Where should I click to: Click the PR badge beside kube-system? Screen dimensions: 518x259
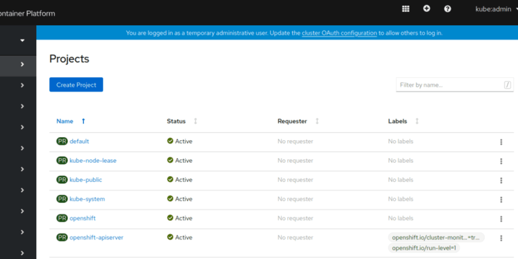(62, 199)
